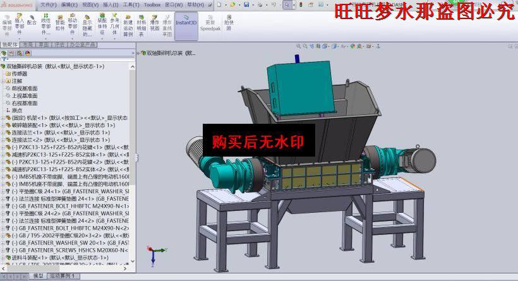Toggle 显示隐藏的 show hidden components
Viewport: 518px width, 281px height.
87,26
